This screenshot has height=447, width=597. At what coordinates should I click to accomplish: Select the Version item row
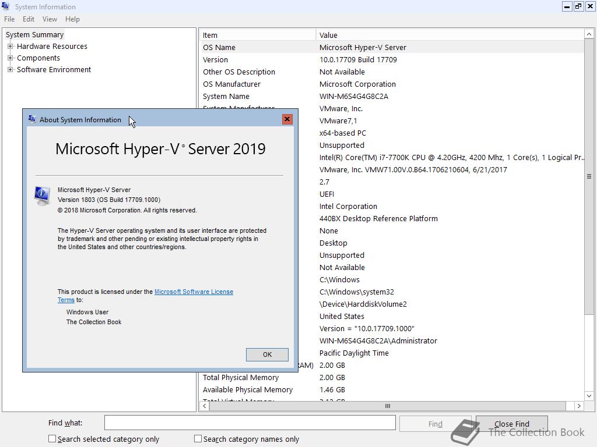(x=392, y=60)
